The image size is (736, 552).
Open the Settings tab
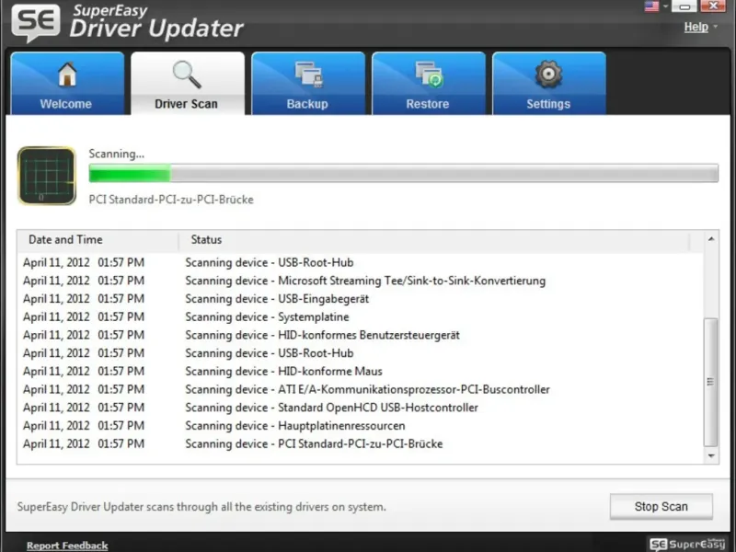click(x=549, y=84)
